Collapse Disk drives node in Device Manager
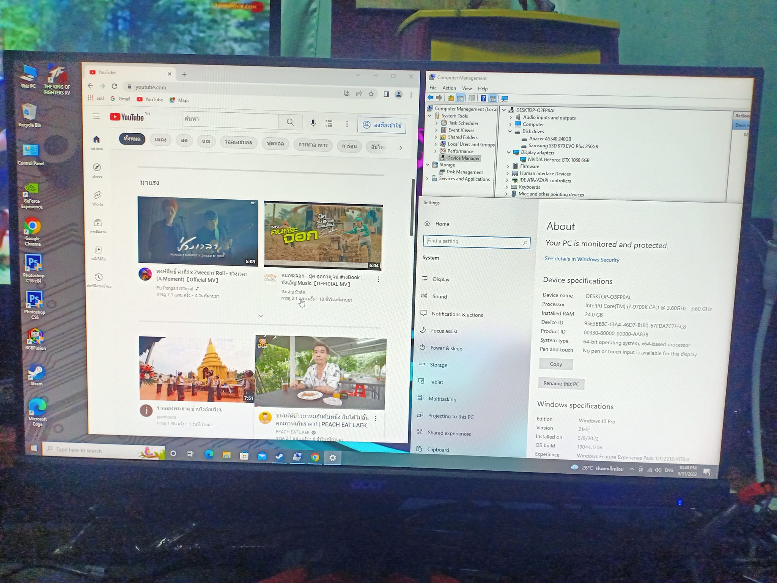This screenshot has width=777, height=583. (x=510, y=131)
